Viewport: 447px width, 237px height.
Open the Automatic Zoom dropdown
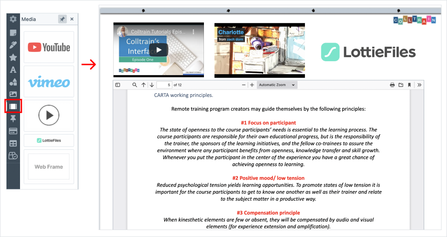tap(277, 85)
